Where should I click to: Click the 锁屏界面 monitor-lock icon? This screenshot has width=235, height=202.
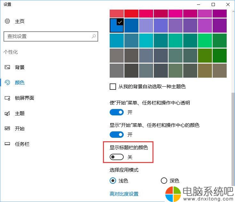[7, 98]
